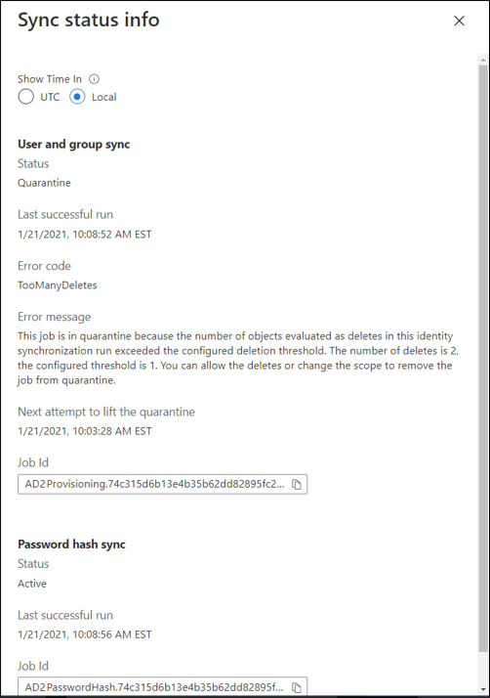Click the Show Time In info icon
The width and height of the screenshot is (490, 698).
point(94,79)
